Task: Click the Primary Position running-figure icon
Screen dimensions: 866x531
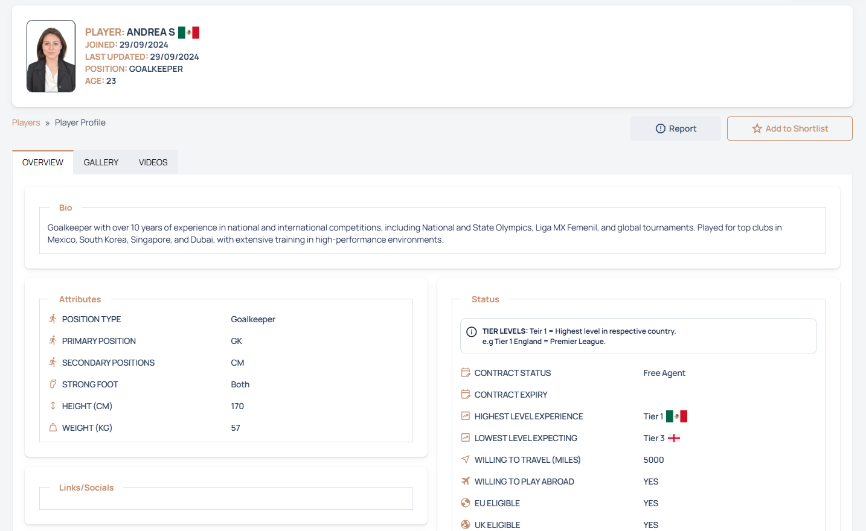Action: coord(53,340)
